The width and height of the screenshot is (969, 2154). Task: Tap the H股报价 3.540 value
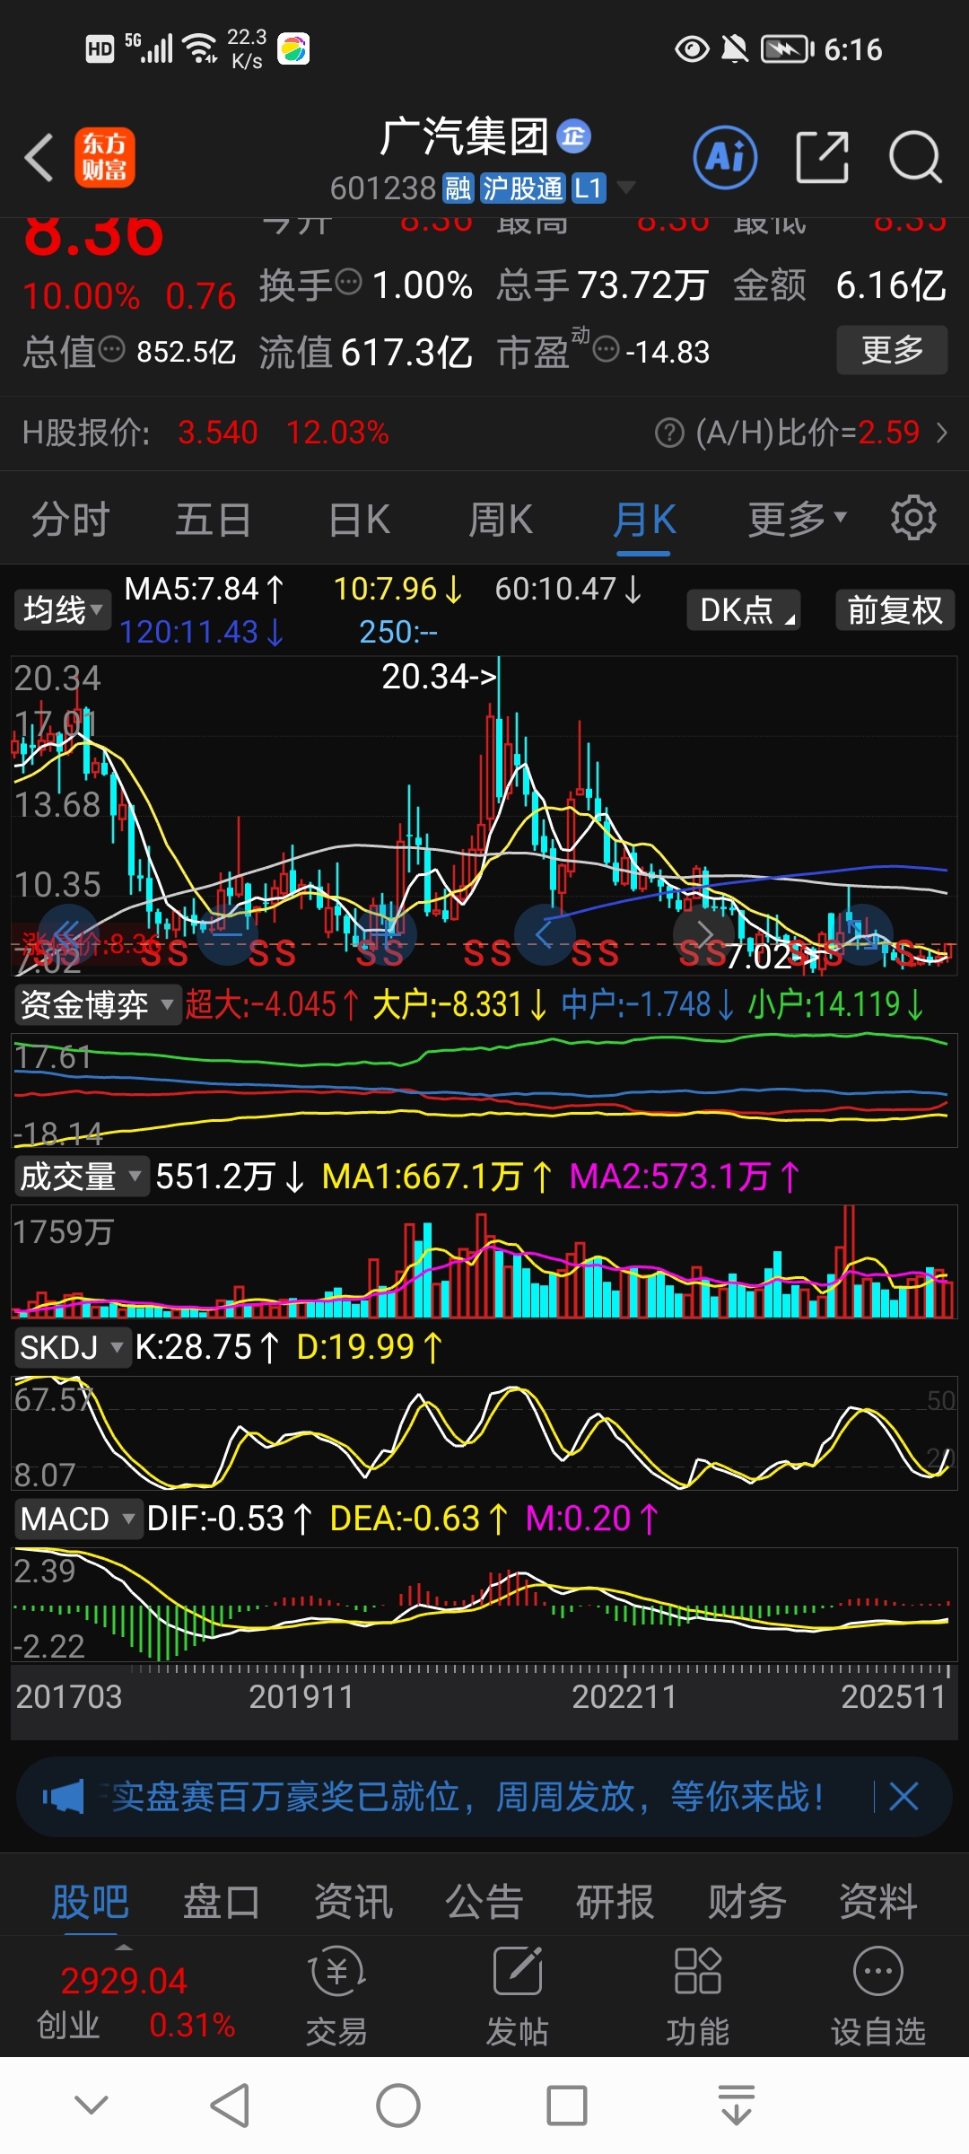tap(218, 433)
